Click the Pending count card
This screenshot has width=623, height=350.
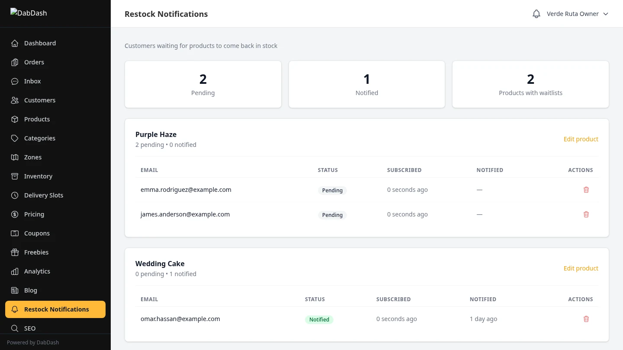click(203, 84)
